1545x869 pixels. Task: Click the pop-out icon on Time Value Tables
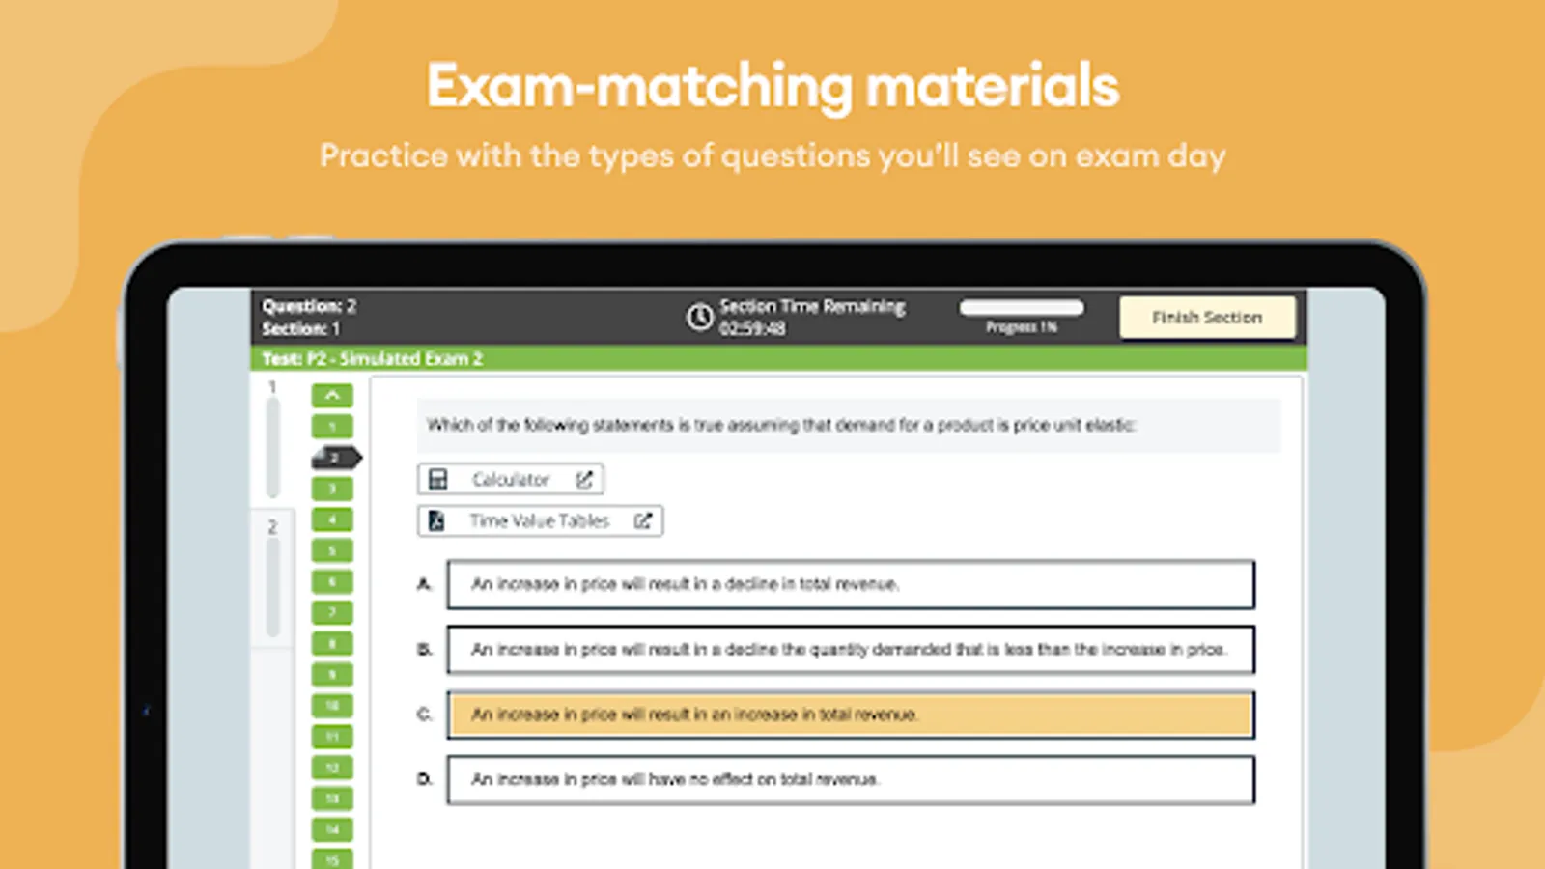(643, 520)
